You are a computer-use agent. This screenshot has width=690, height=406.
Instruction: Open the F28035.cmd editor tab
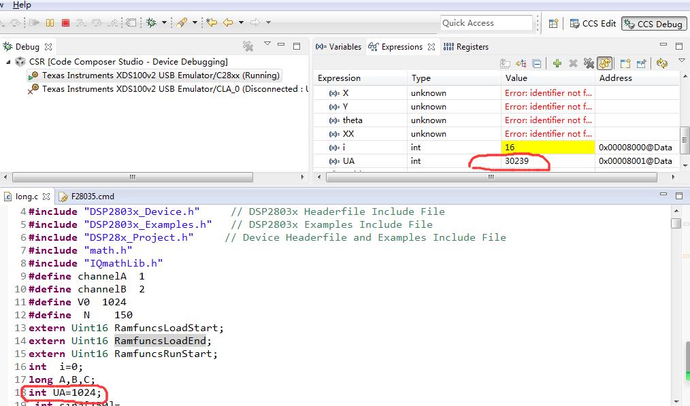[86, 197]
